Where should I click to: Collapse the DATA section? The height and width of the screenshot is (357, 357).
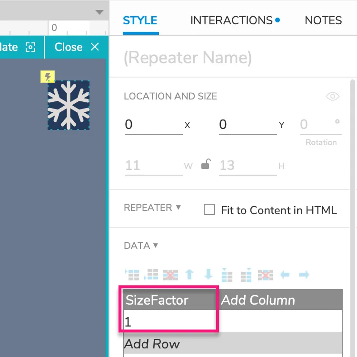(155, 246)
